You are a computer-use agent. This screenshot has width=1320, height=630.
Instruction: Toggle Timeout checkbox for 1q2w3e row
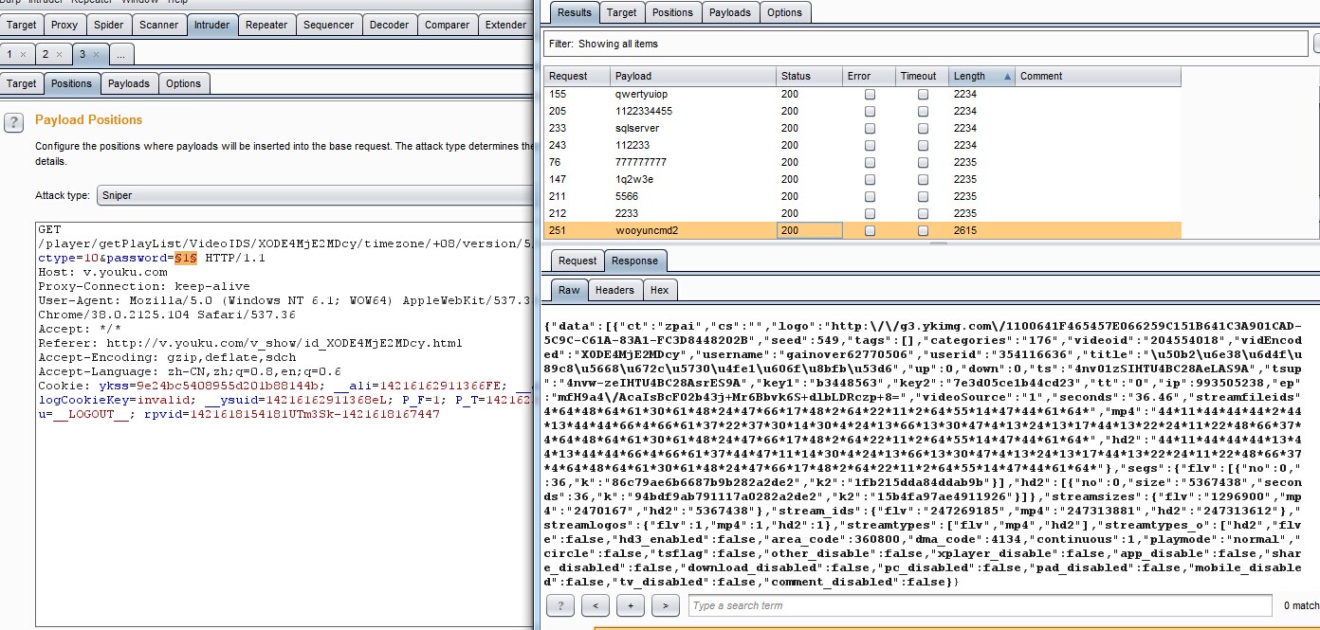coord(923,180)
